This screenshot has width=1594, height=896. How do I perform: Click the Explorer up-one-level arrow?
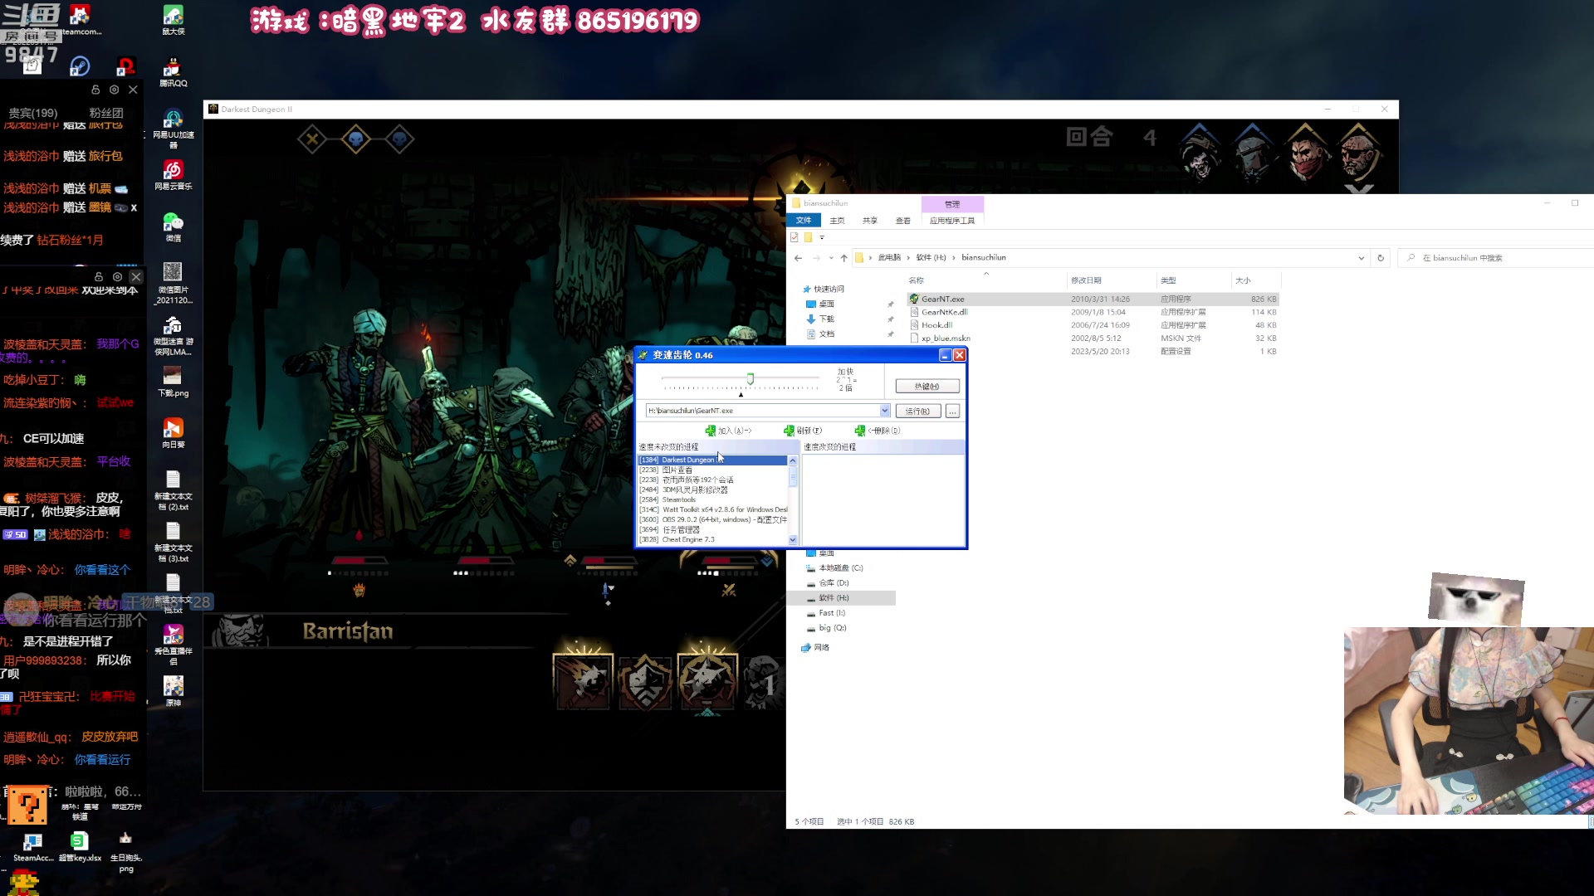tap(843, 258)
